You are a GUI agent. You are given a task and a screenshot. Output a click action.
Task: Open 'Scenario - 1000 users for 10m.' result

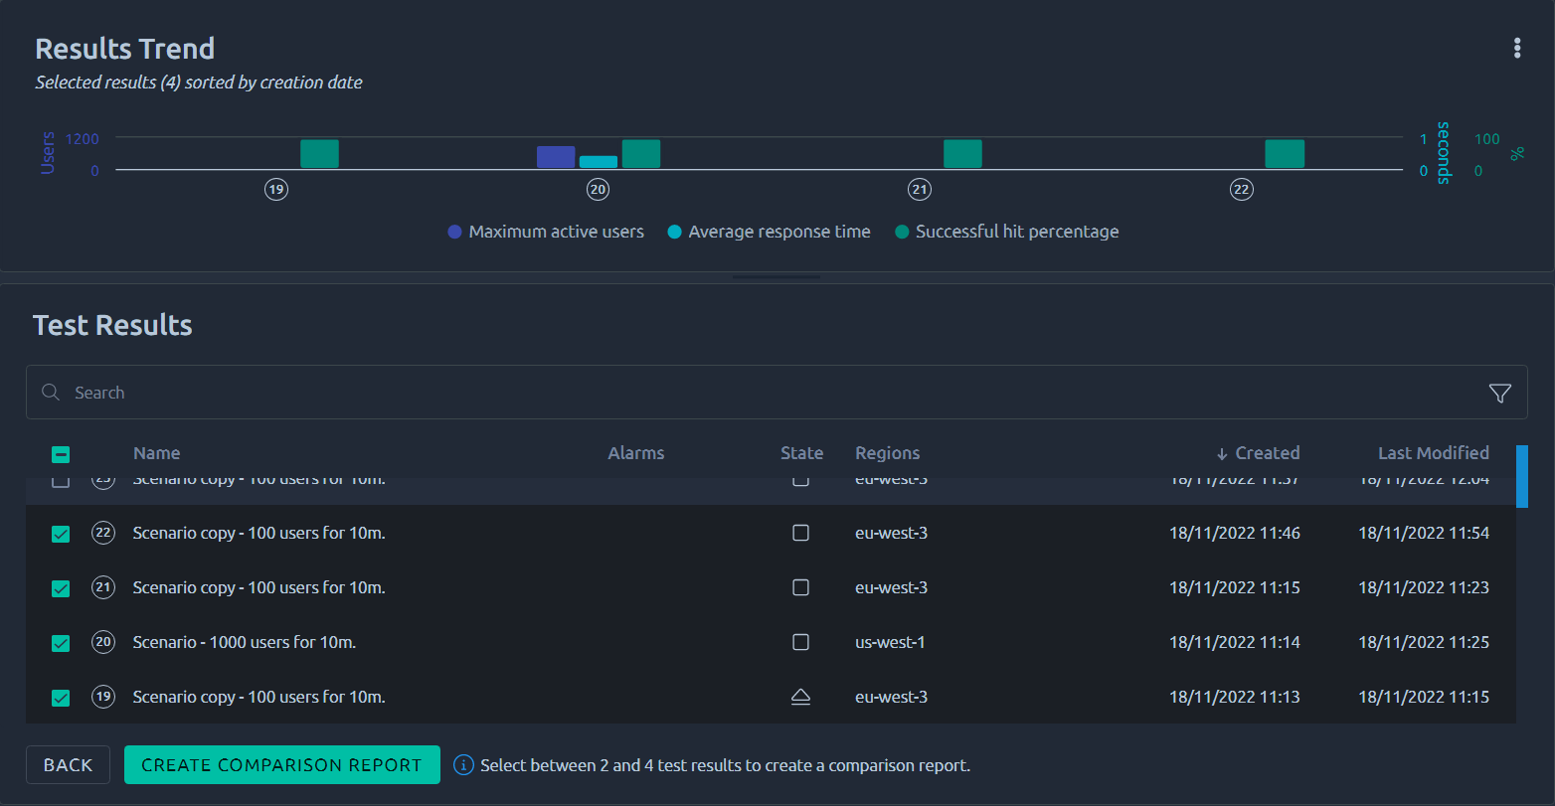click(245, 642)
